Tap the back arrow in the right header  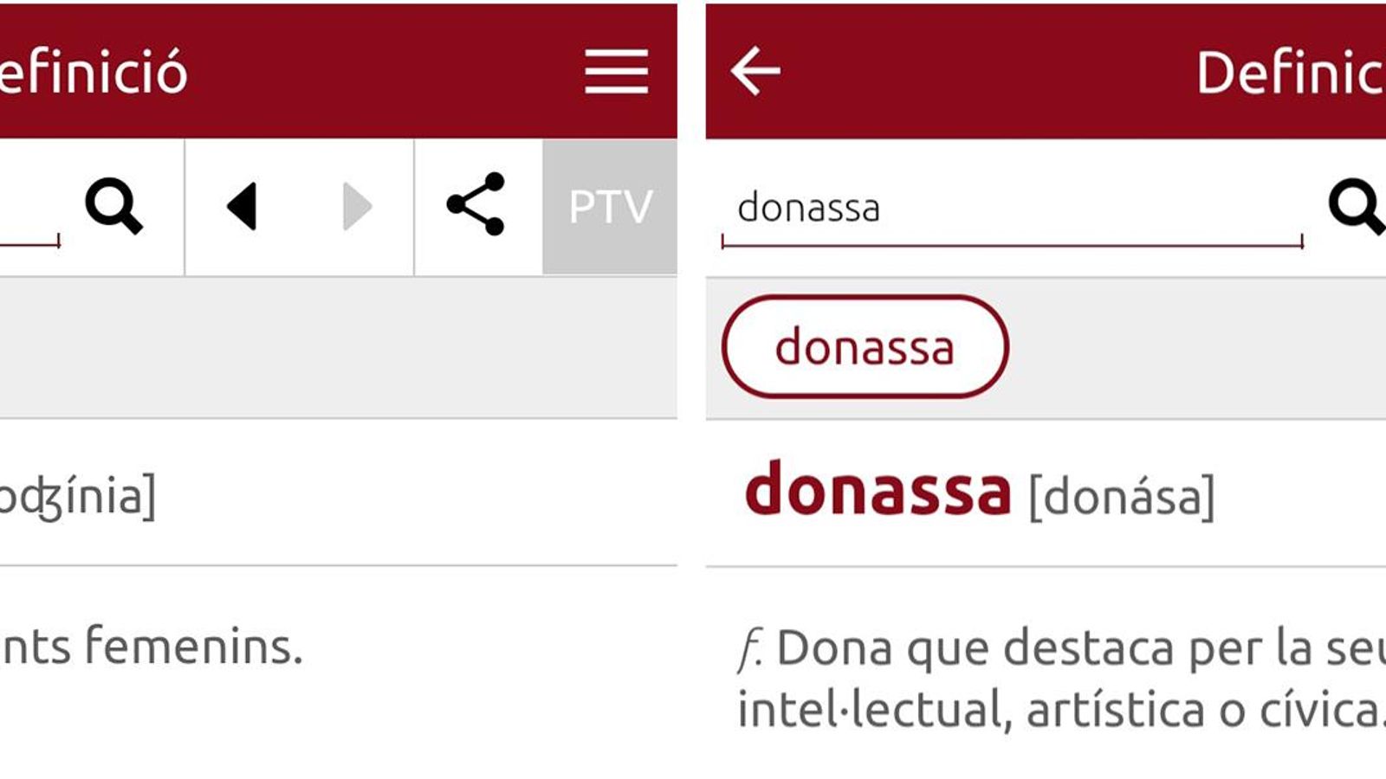(x=755, y=70)
